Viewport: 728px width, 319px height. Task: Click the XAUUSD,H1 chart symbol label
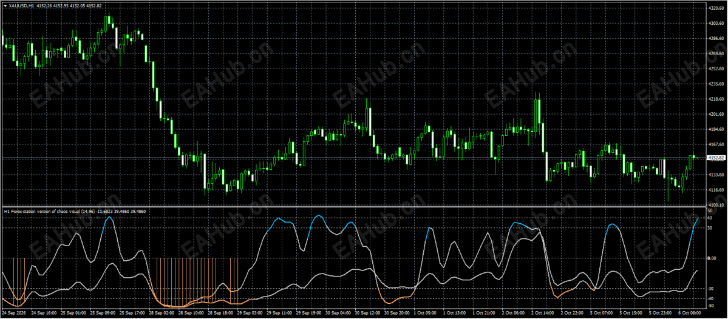pyautogui.click(x=21, y=5)
